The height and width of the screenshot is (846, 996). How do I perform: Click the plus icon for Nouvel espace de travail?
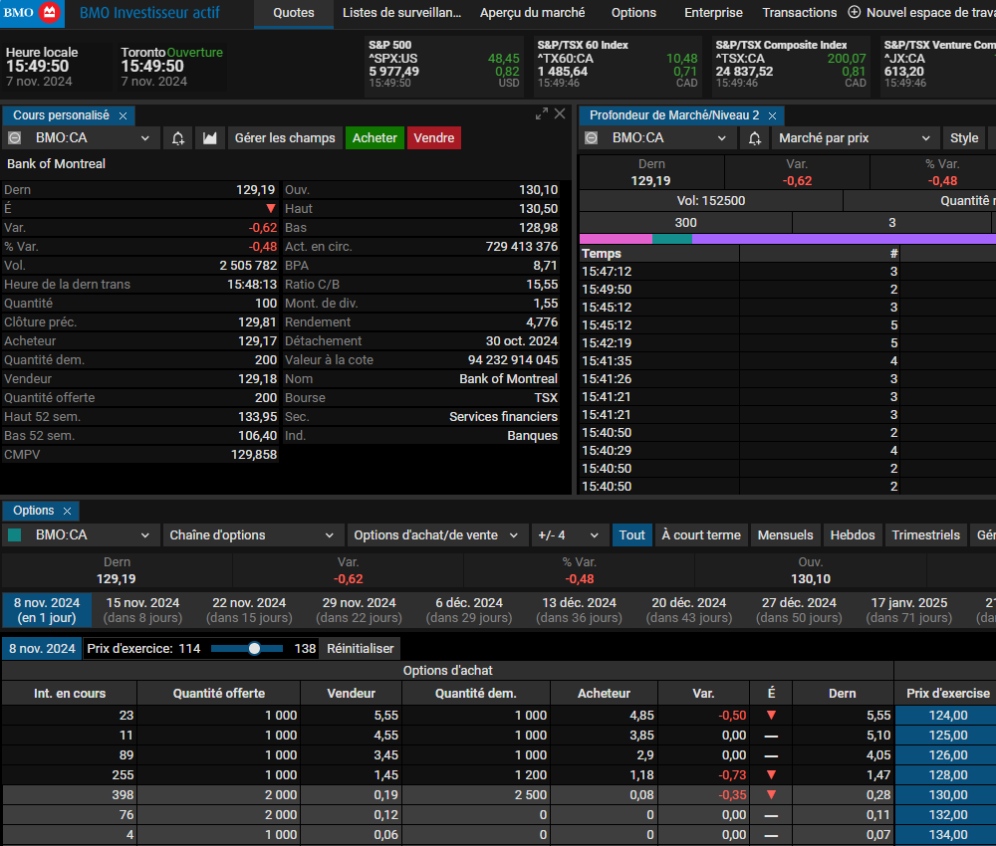pos(855,13)
